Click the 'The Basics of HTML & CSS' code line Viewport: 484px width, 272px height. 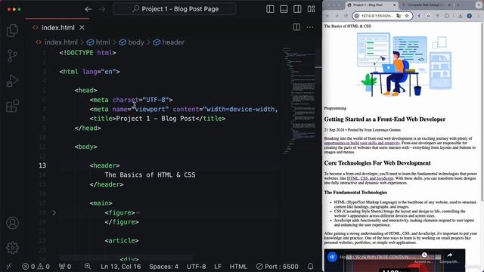pos(150,175)
